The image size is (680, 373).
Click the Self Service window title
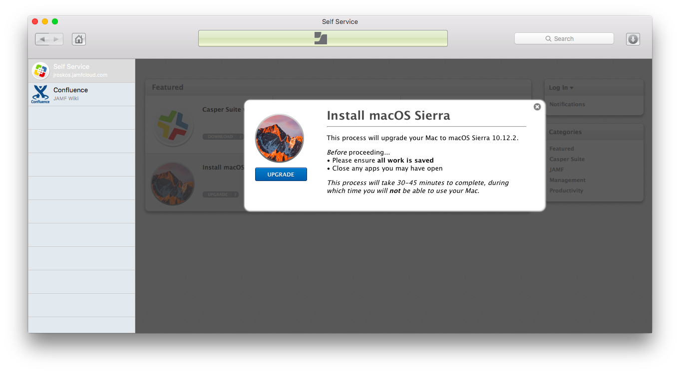[340, 21]
